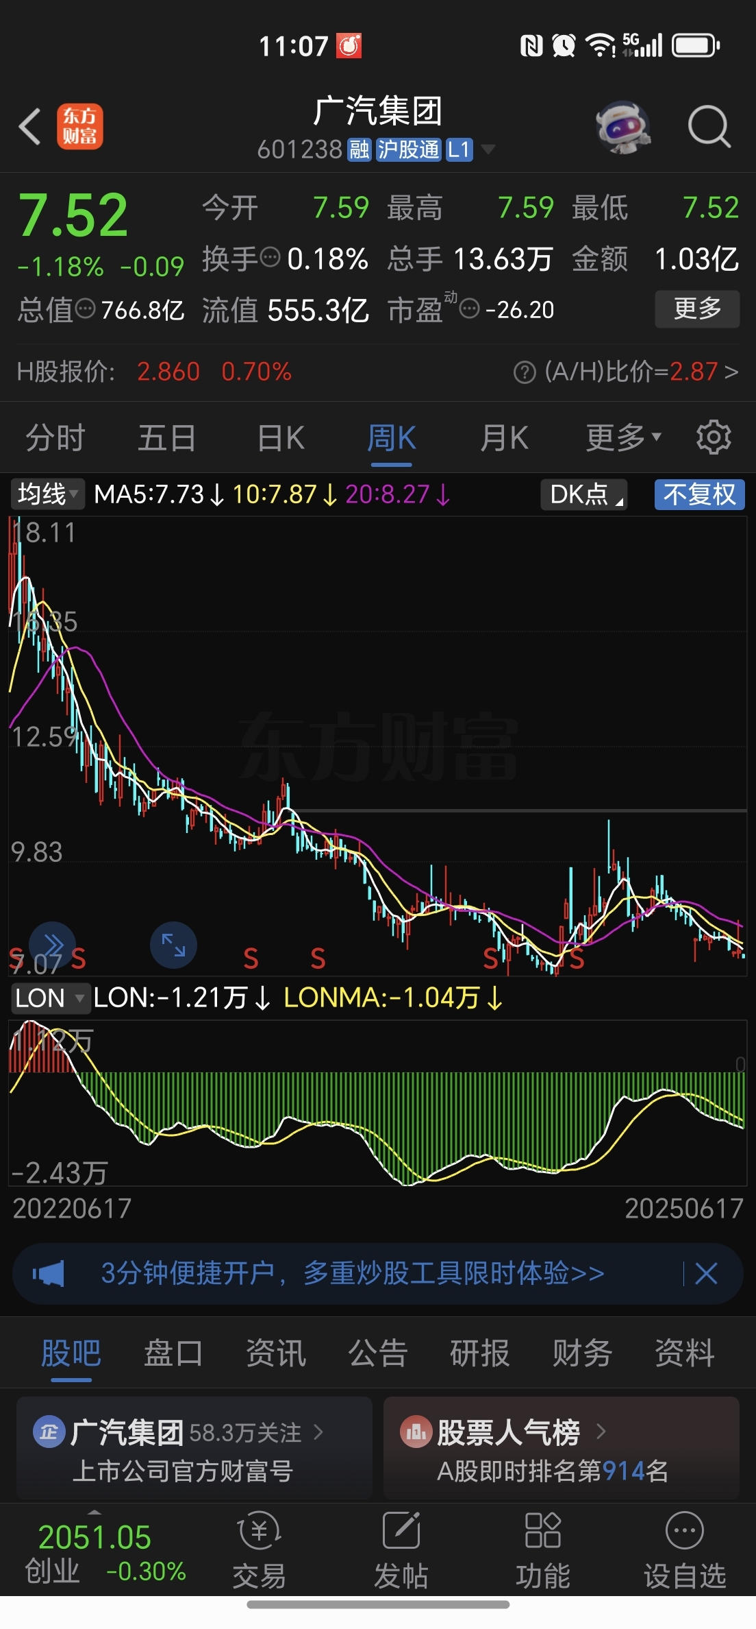This screenshot has height=1629, width=756.
Task: Expand chart to fullscreen icon
Action: pyautogui.click(x=173, y=945)
